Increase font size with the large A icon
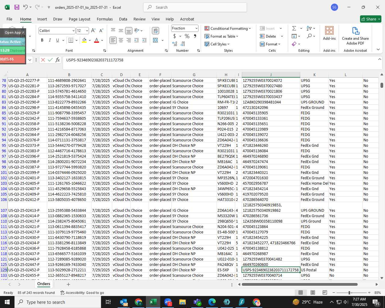385x308 pixels. tap(93, 31)
